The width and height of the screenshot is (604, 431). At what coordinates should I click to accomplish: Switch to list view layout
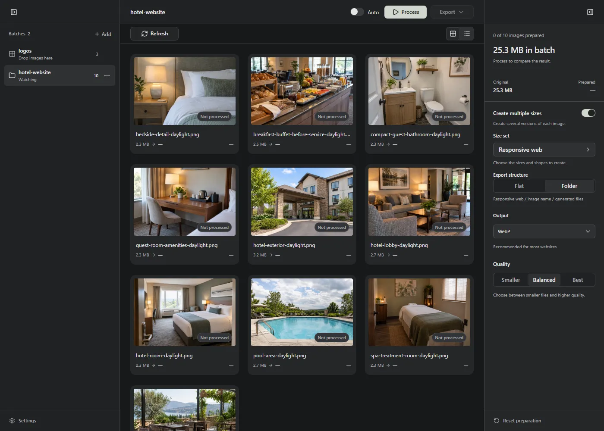(467, 34)
